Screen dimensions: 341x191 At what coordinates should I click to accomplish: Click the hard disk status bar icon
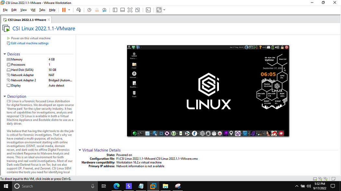pos(315,179)
